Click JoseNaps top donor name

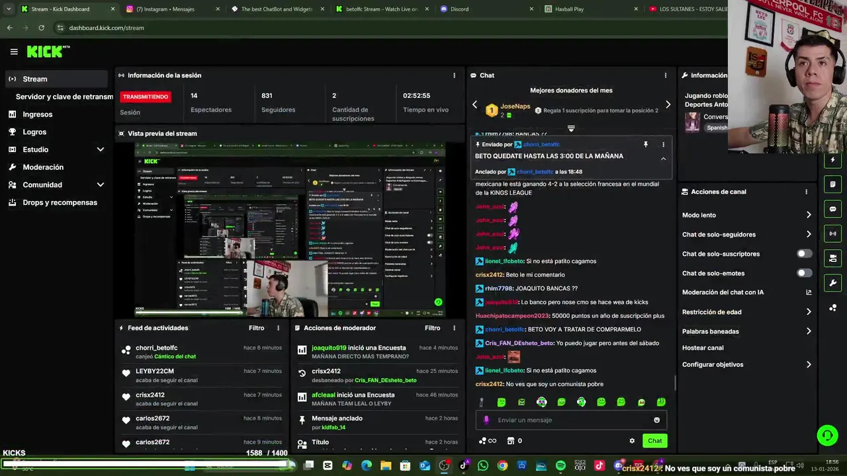click(x=515, y=106)
